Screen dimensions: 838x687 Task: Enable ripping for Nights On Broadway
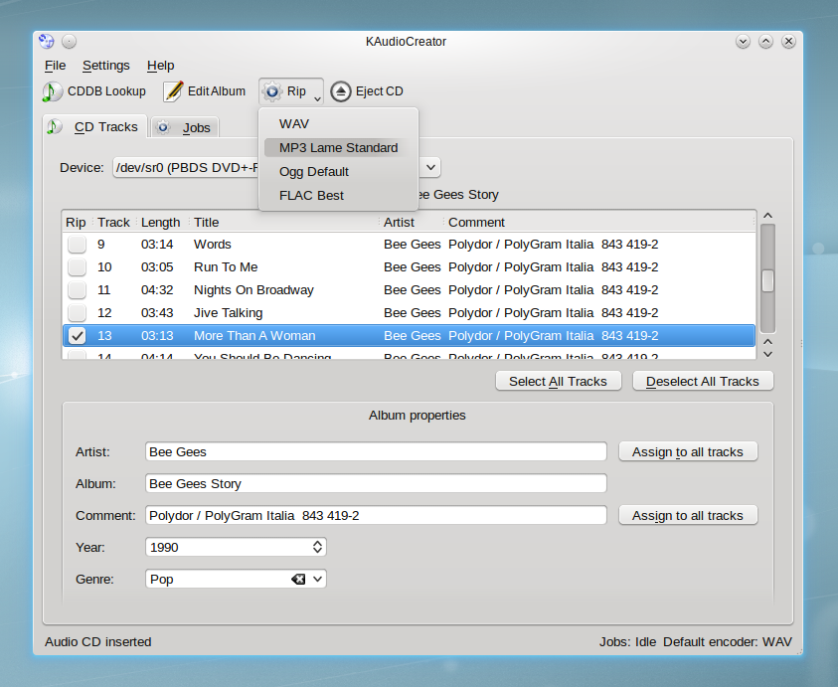(x=77, y=290)
